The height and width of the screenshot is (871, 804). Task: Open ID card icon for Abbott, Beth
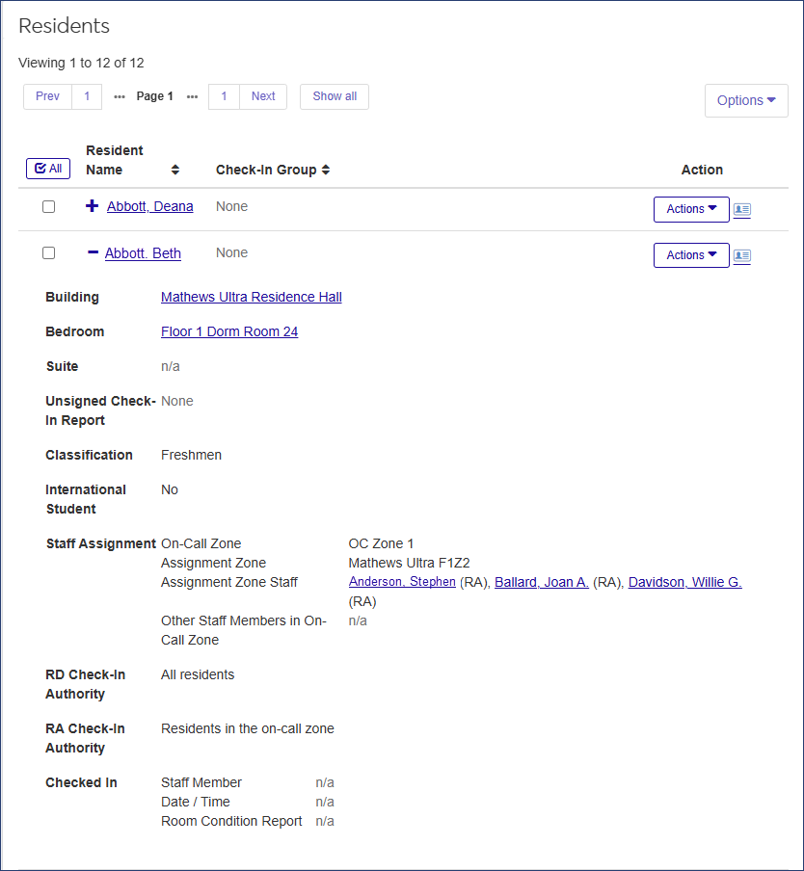741,255
